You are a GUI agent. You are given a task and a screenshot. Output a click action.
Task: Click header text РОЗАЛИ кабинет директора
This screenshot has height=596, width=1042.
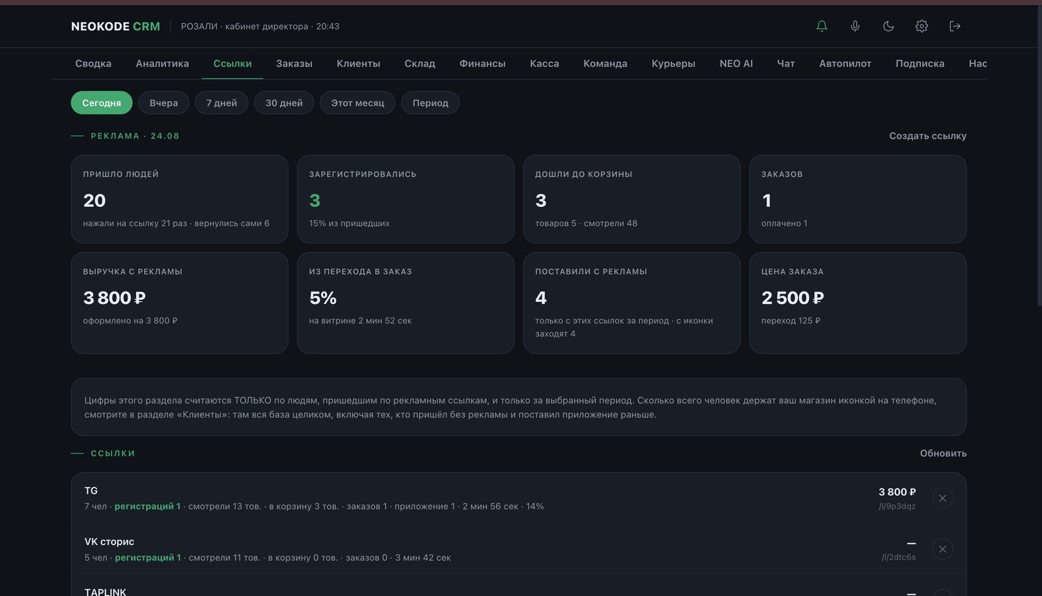click(x=244, y=27)
